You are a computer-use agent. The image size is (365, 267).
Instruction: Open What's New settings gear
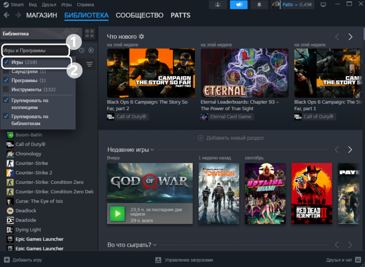point(142,36)
